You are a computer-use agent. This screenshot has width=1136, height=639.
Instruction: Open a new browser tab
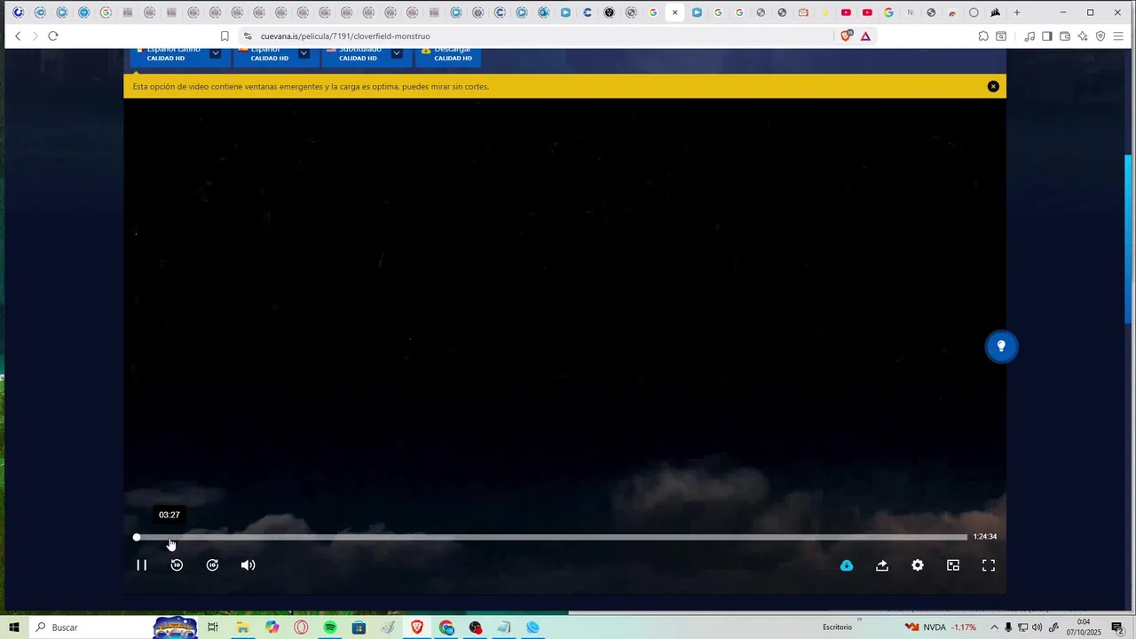1017,12
